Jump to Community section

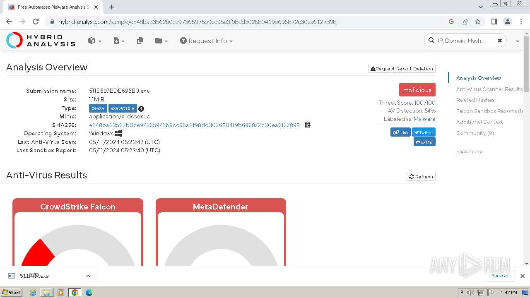475,133
